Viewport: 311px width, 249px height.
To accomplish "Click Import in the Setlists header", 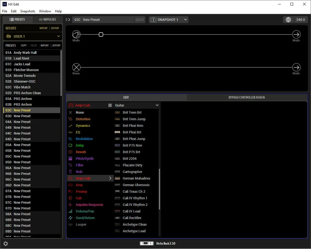I will (x=43, y=28).
